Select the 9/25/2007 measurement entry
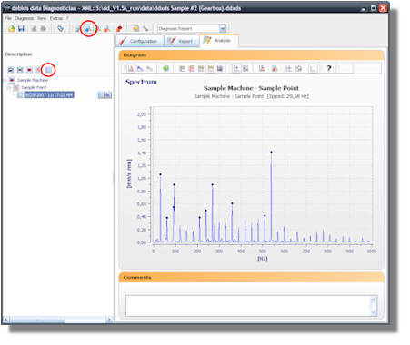Image resolution: width=410 pixels, height=345 pixels. tap(49, 95)
